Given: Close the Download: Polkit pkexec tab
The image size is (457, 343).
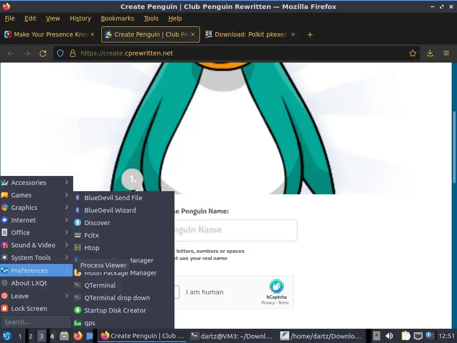Looking at the screenshot, I should pos(293,34).
